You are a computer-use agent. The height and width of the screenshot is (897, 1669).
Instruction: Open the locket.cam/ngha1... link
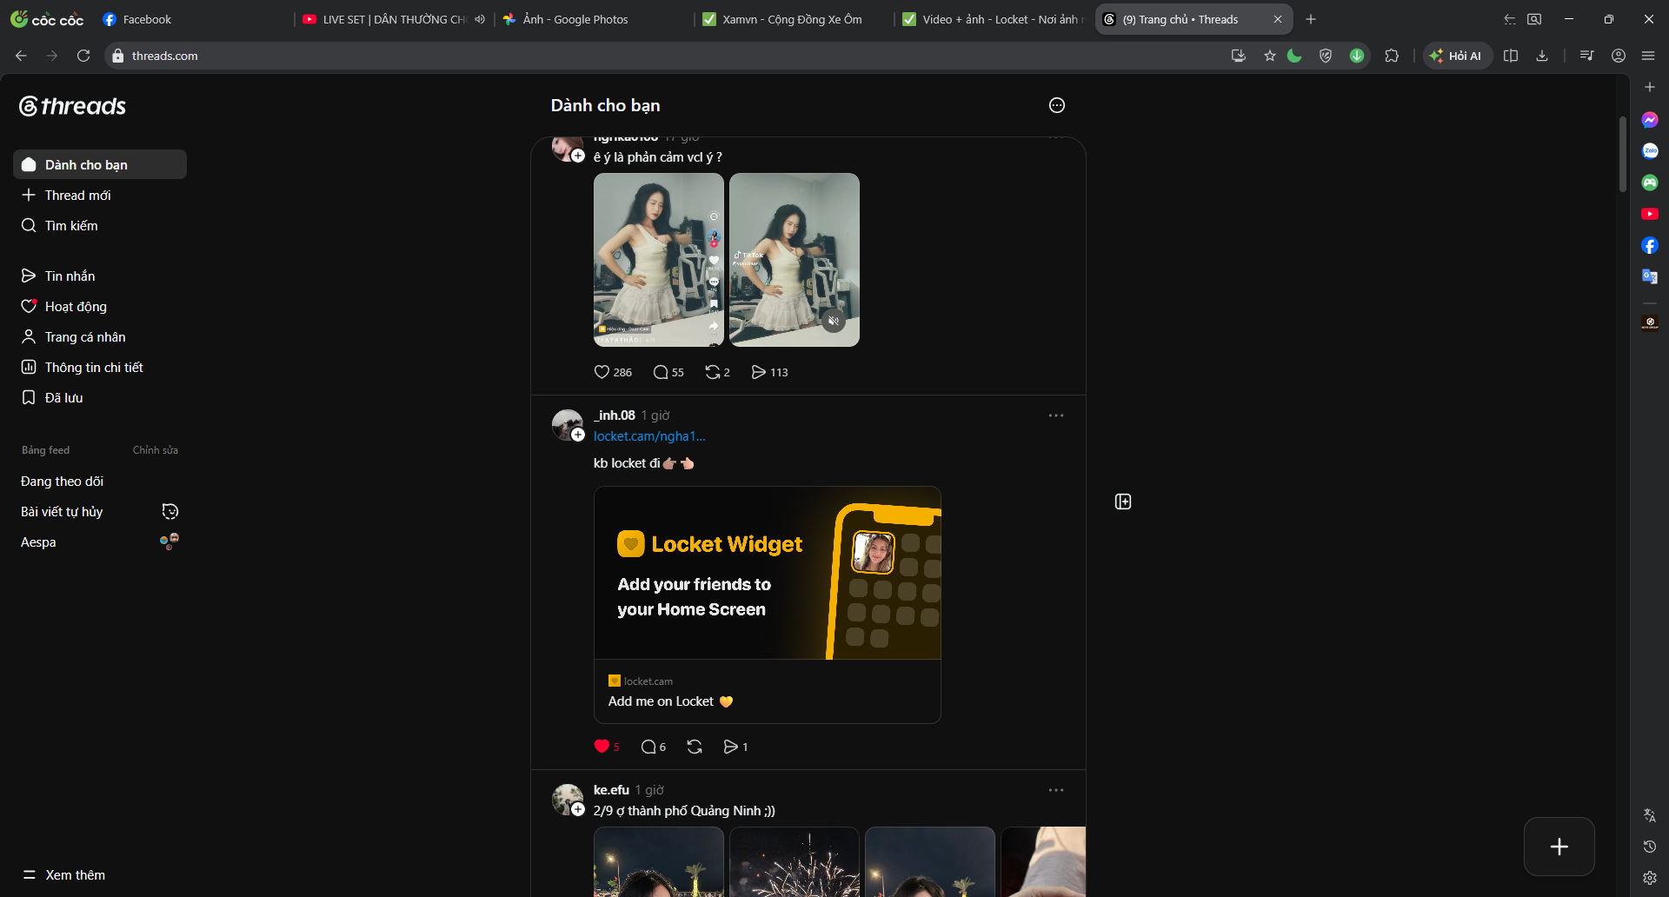pos(649,436)
